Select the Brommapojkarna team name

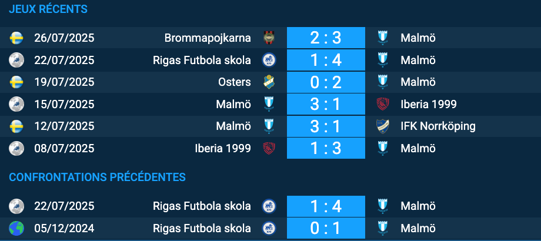coord(208,38)
